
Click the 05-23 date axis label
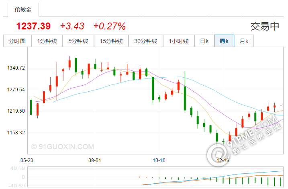tap(27, 160)
